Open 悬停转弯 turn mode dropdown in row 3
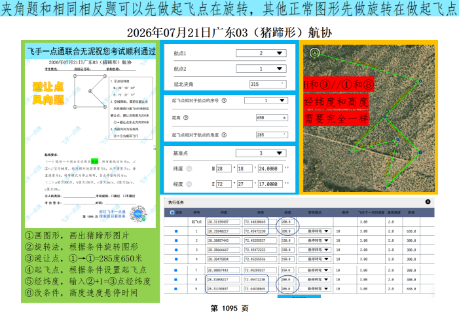This screenshot has height=325, width=459. (315, 250)
